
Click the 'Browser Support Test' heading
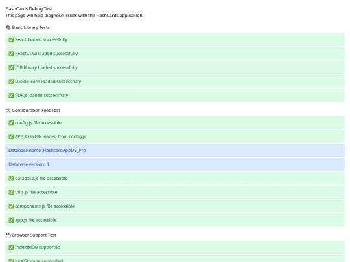click(x=34, y=235)
